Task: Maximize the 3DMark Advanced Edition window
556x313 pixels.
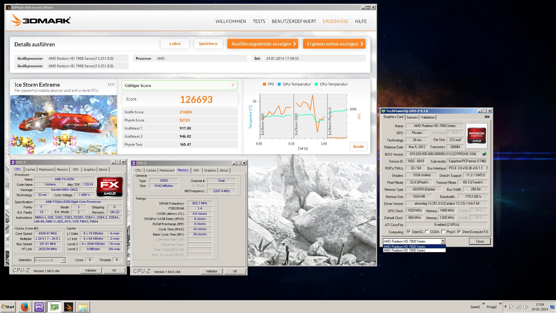Action: pos(368,8)
